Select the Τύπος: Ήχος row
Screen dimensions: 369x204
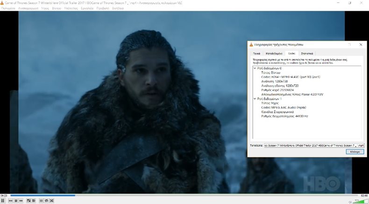[270, 103]
